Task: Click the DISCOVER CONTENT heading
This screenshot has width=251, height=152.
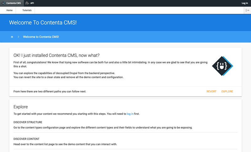Action: click(26, 139)
